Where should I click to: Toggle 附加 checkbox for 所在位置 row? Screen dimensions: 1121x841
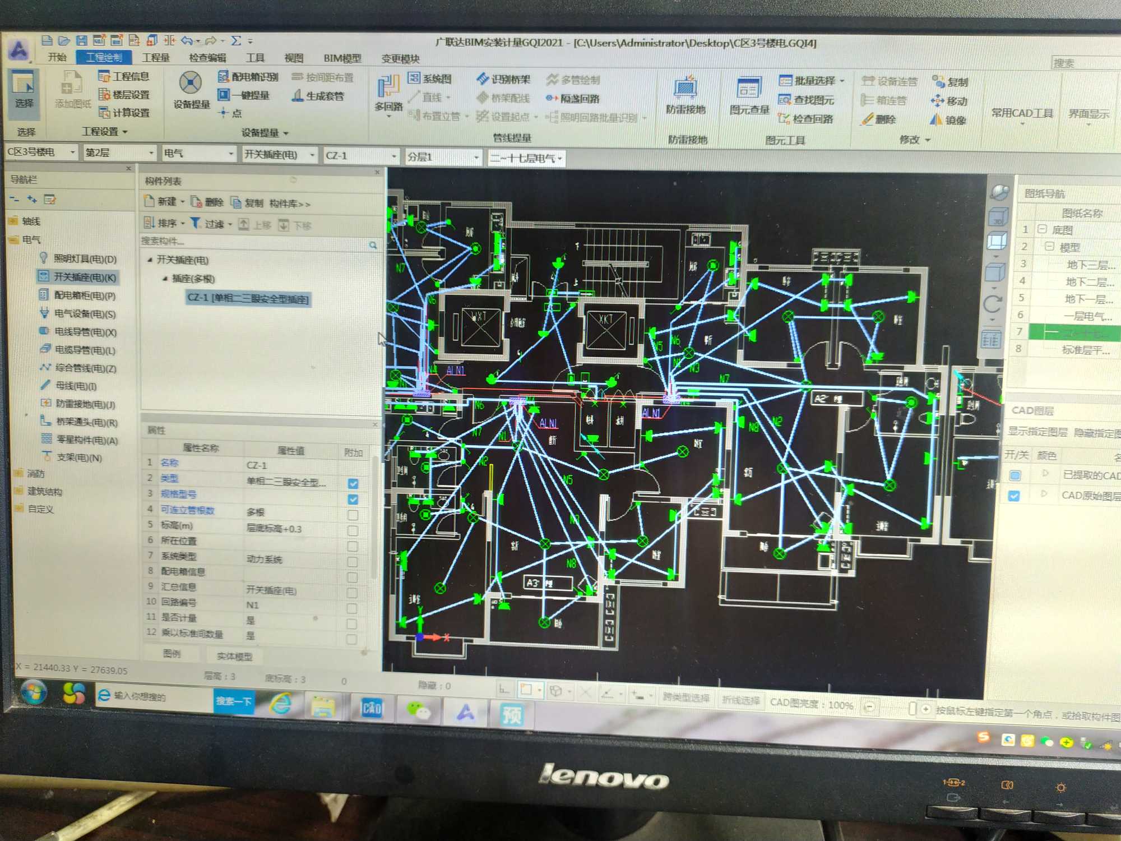click(353, 546)
